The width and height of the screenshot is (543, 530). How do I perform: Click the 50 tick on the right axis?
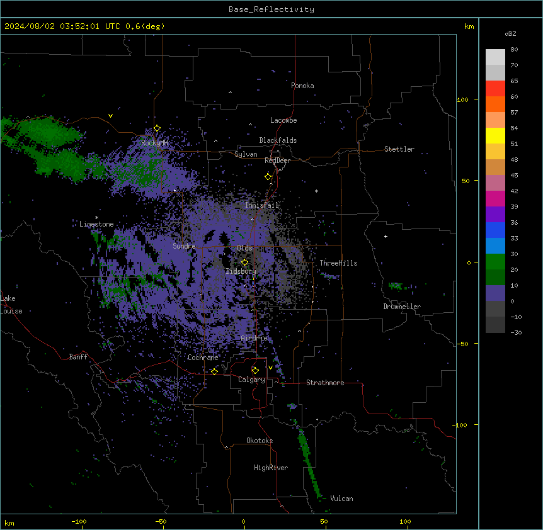tap(466, 181)
